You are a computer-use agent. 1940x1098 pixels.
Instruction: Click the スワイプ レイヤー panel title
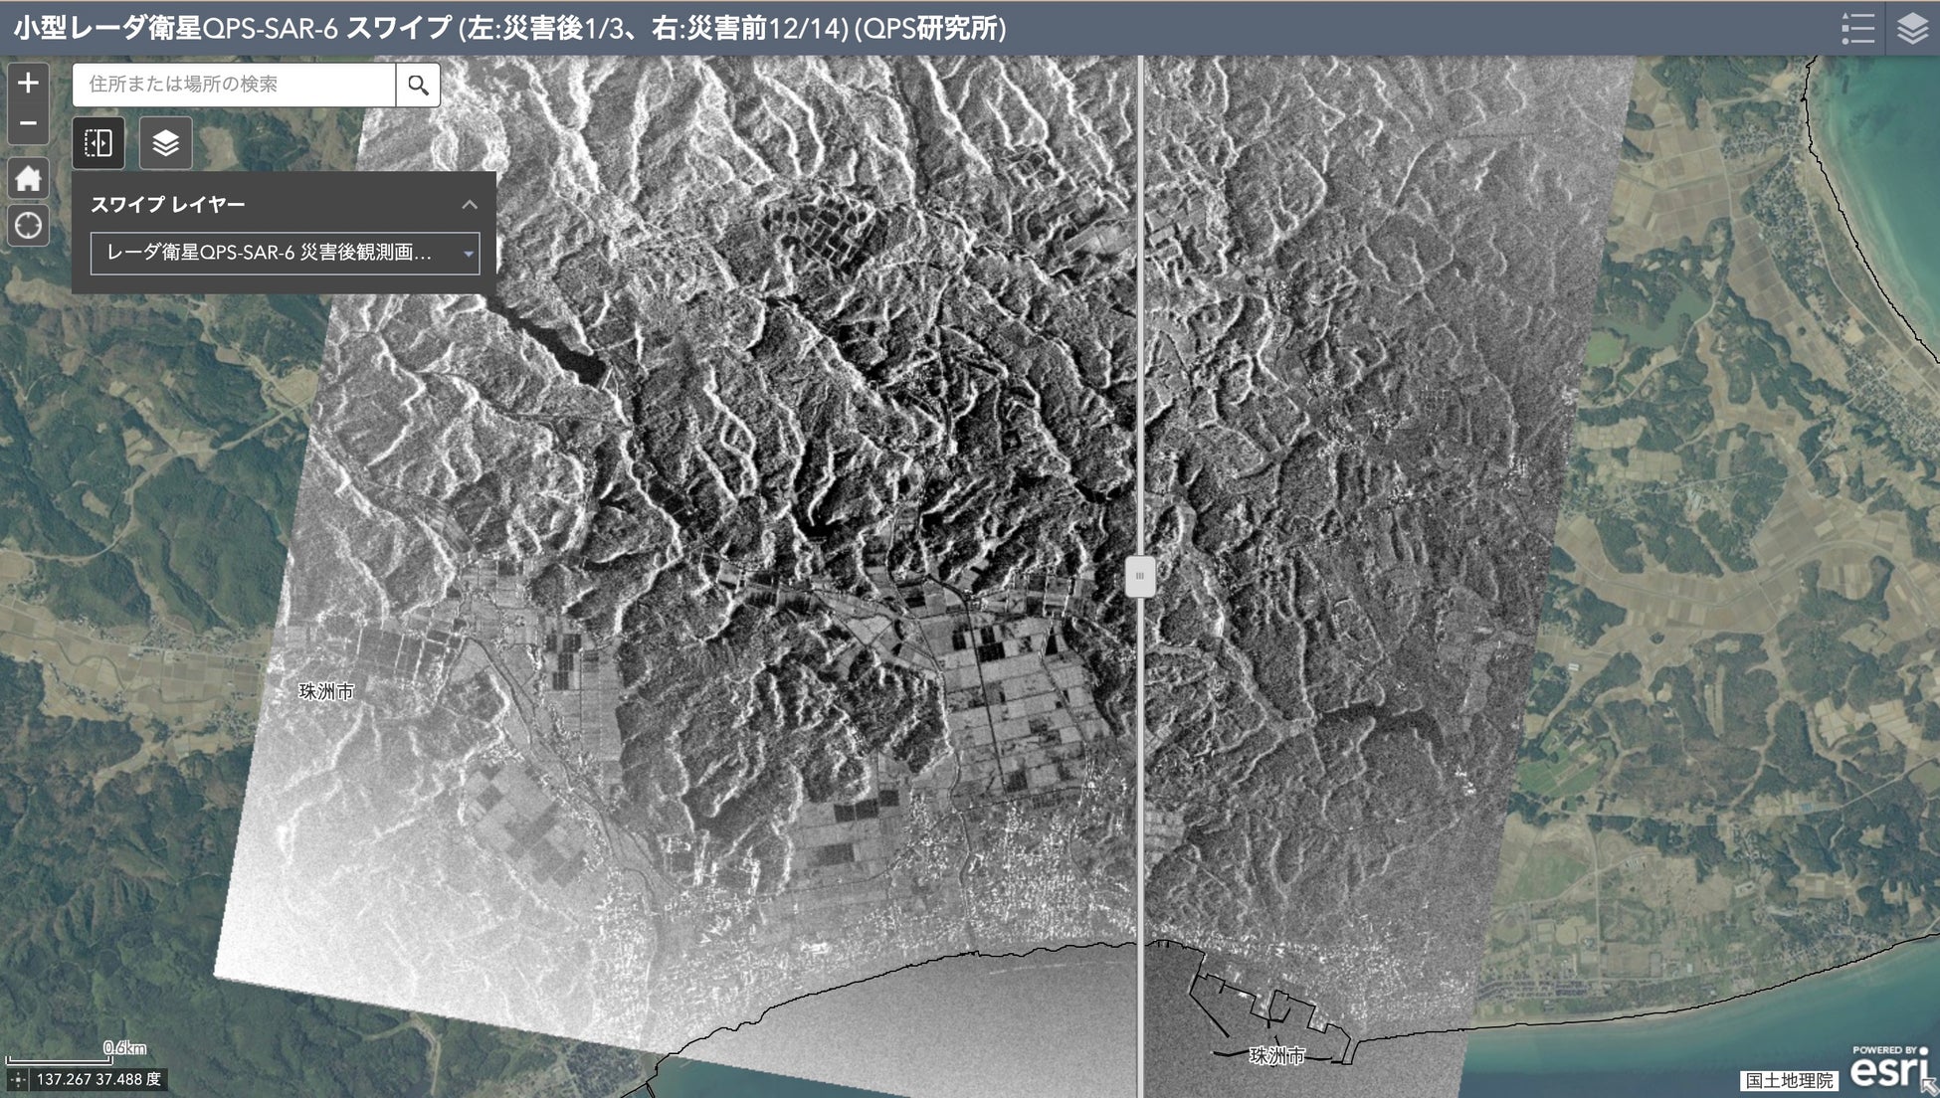[168, 205]
